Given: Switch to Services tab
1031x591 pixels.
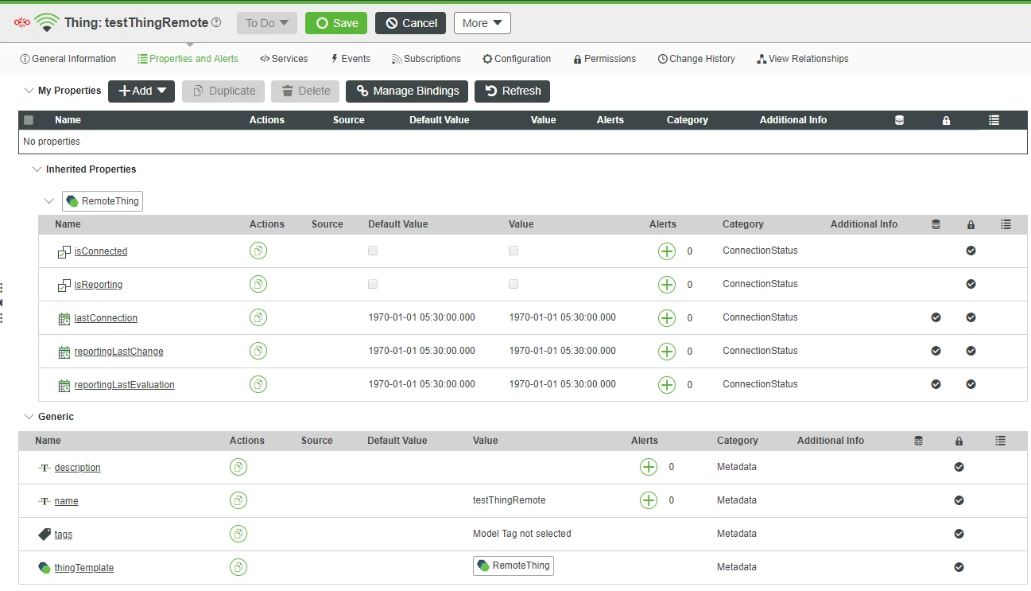Looking at the screenshot, I should (284, 59).
